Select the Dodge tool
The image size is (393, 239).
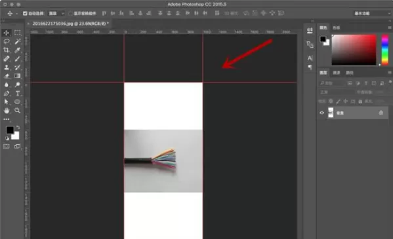17,84
